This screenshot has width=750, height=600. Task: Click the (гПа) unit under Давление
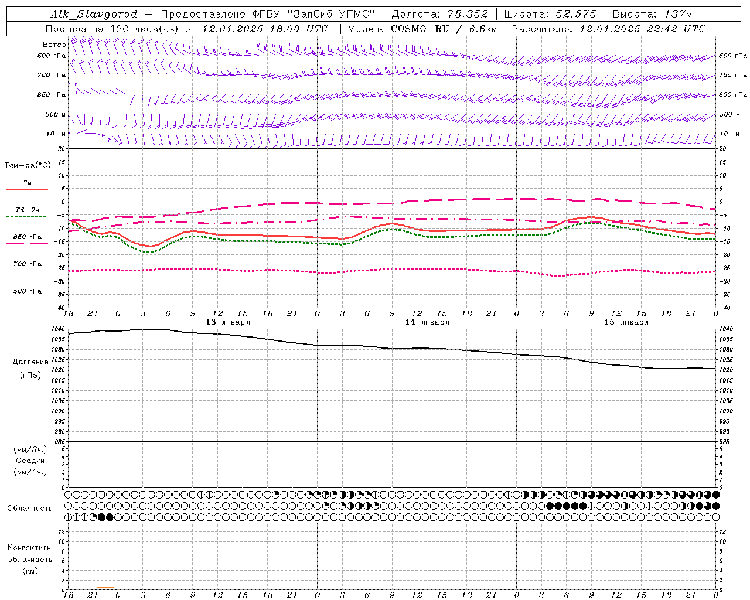coord(30,375)
